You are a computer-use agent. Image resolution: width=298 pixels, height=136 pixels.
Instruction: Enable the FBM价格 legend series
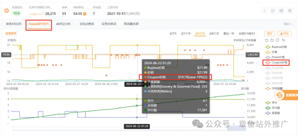(x=274, y=78)
